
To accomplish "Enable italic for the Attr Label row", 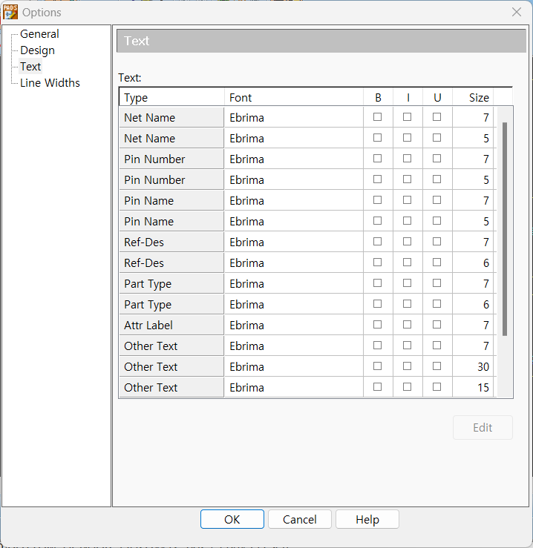I will pos(407,325).
